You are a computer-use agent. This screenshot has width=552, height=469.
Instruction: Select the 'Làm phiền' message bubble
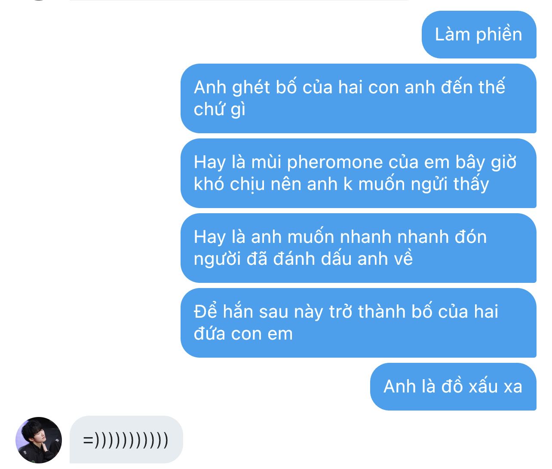pos(479,34)
